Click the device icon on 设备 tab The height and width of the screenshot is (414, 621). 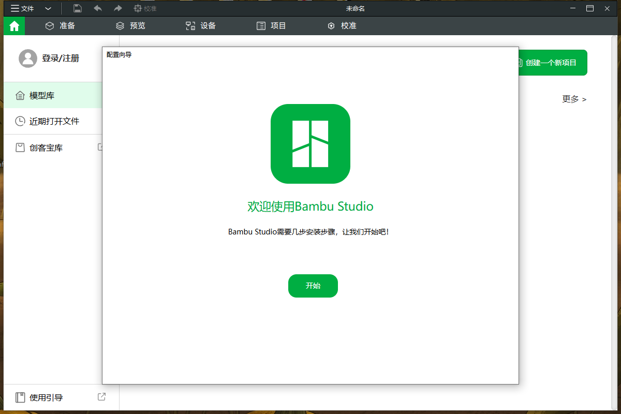tap(190, 26)
